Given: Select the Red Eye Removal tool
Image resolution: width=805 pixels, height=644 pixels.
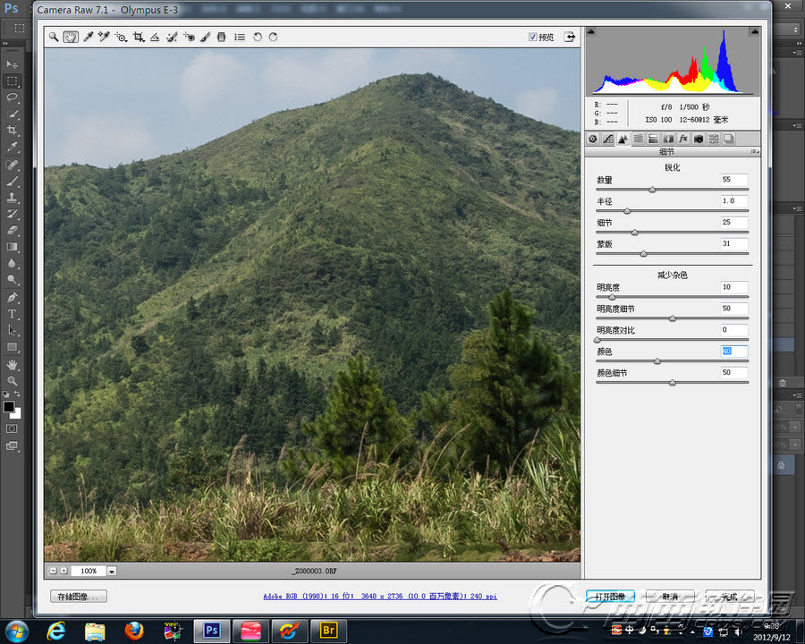Looking at the screenshot, I should [189, 38].
